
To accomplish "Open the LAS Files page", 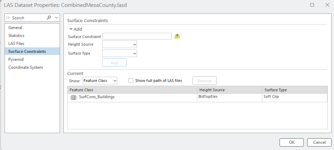I will pyautogui.click(x=32, y=44).
